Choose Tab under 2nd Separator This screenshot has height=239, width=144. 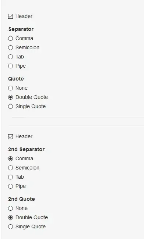point(10,177)
